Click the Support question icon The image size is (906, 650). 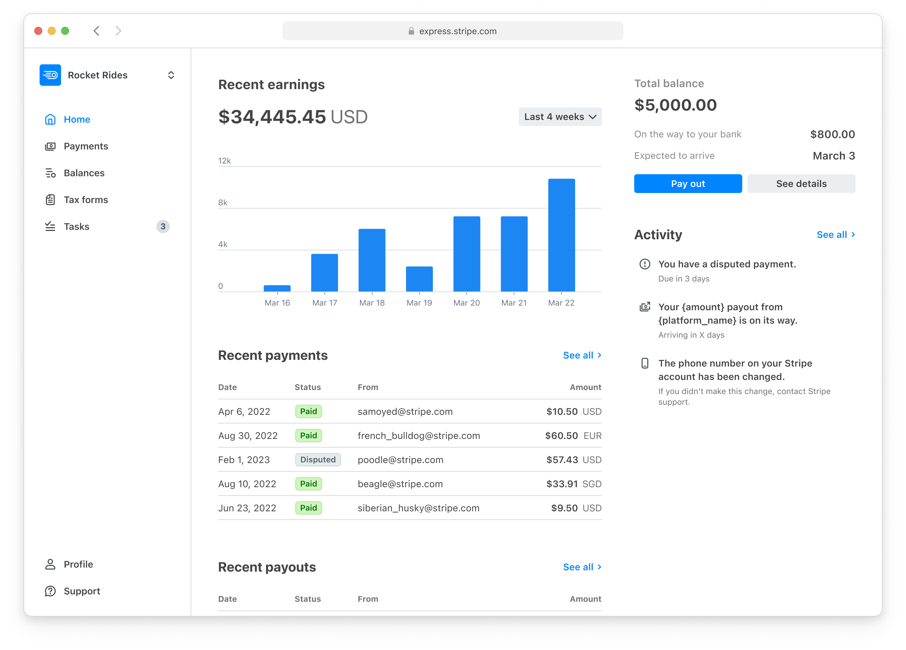tap(50, 591)
